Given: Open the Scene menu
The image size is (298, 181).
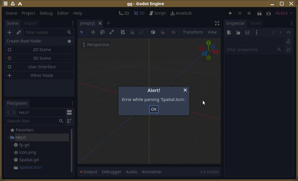Looking at the screenshot, I should 12,13.
